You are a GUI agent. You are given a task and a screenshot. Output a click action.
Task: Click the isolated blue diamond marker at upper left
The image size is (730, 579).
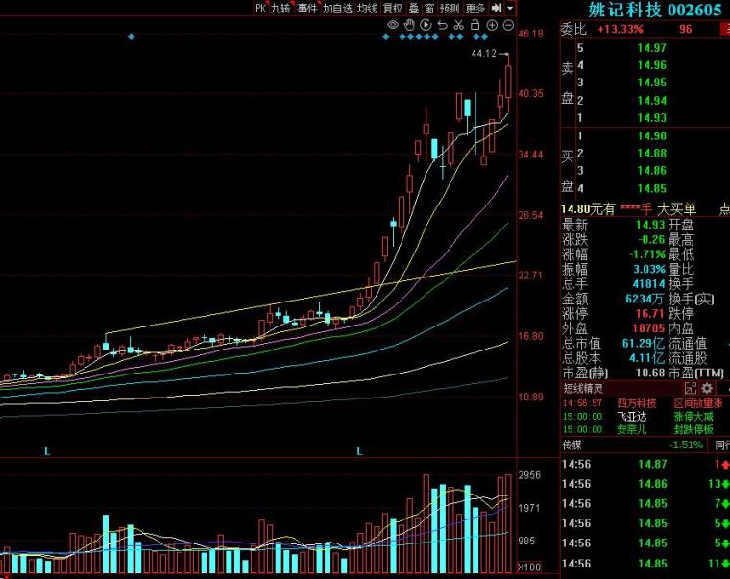click(131, 36)
